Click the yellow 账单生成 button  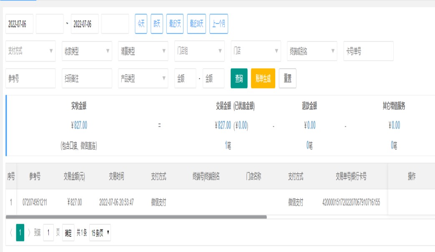[263, 78]
